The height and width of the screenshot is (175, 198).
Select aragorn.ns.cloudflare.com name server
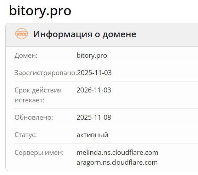coord(117,162)
